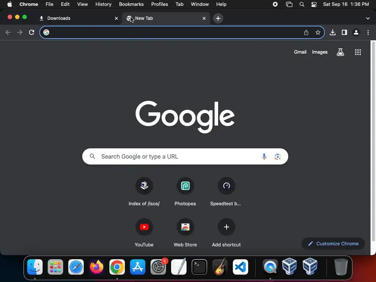This screenshot has width=376, height=282.
Task: Open System Settings from the Dock
Action: (158, 267)
